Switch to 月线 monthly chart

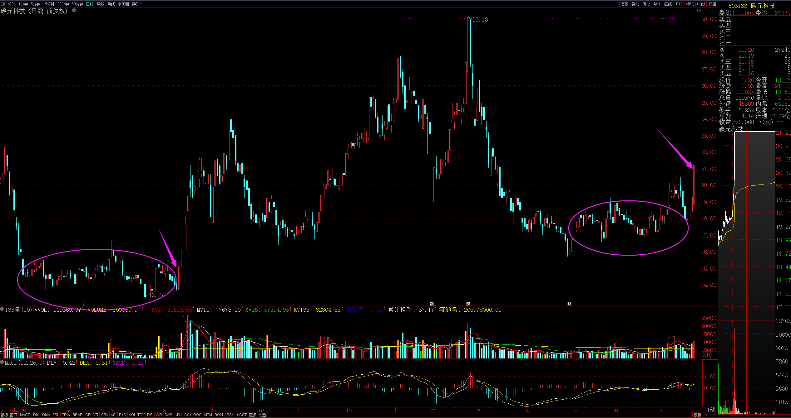click(111, 4)
